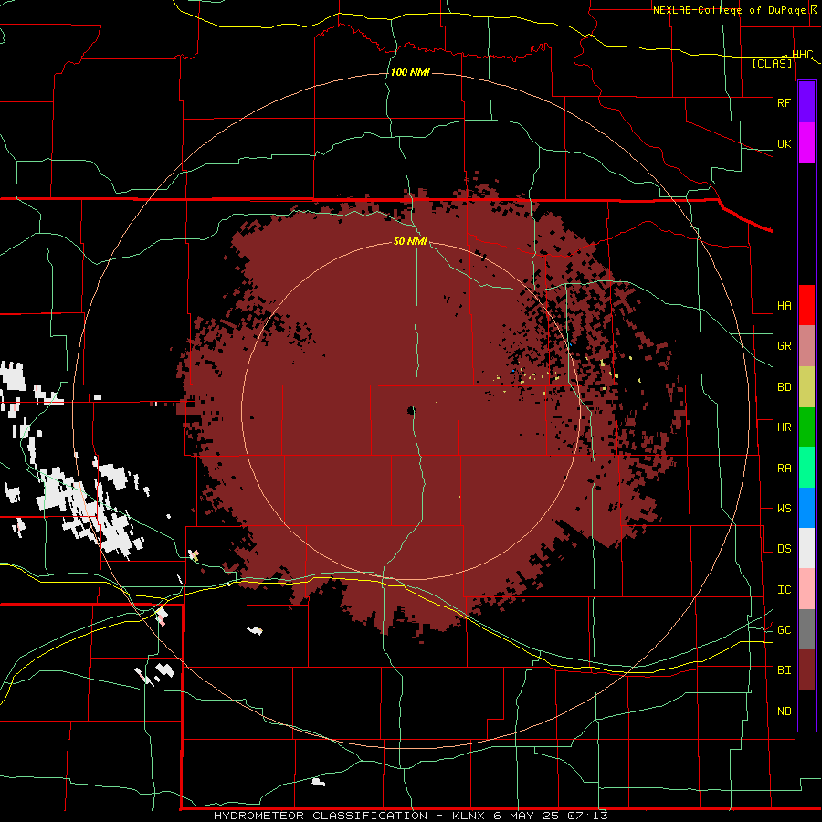Screen dimensions: 822x822
Task: Click the 100 NMI range ring label
Action: 410,72
